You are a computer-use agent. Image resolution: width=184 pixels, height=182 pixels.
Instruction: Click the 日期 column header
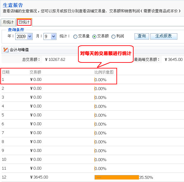tap(6, 72)
